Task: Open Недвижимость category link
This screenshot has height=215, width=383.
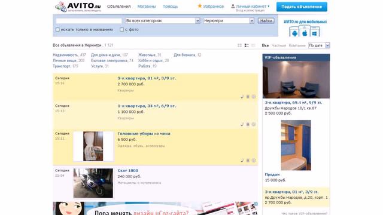Action: click(x=65, y=55)
